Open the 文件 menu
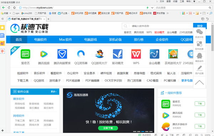 (x=162, y=1)
